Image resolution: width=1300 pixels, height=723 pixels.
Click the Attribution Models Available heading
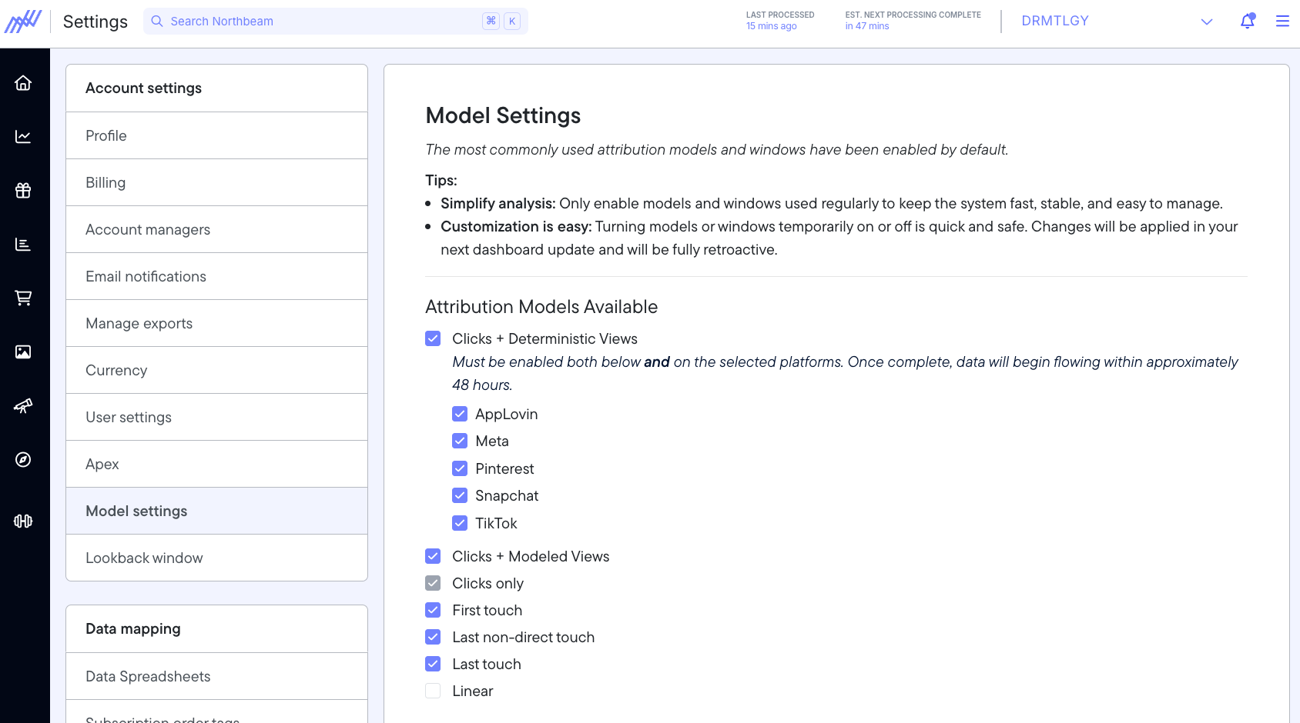(541, 307)
